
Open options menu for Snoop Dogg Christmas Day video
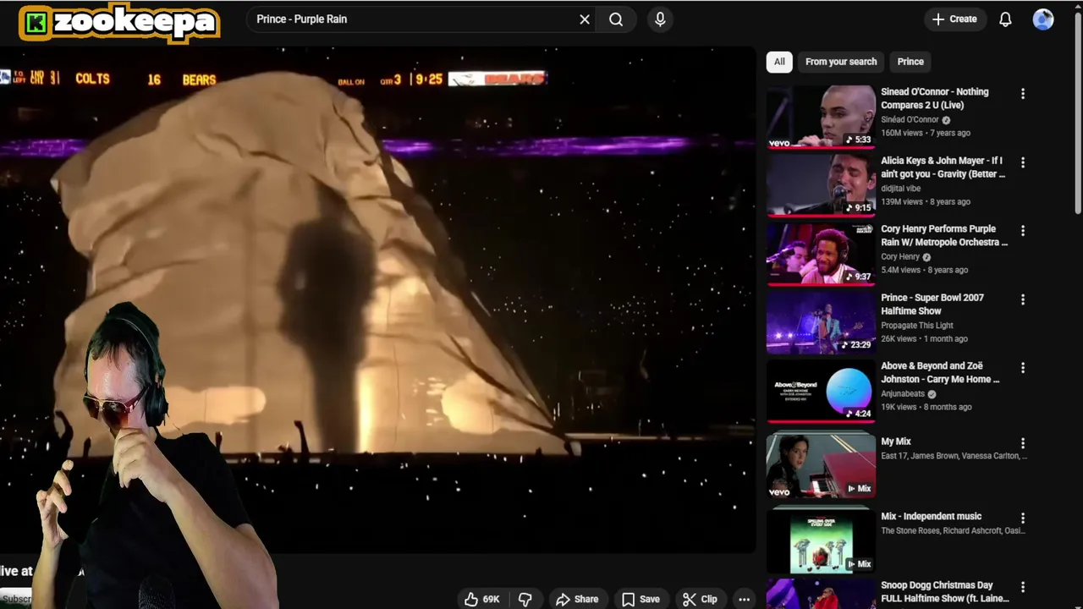tap(1023, 587)
